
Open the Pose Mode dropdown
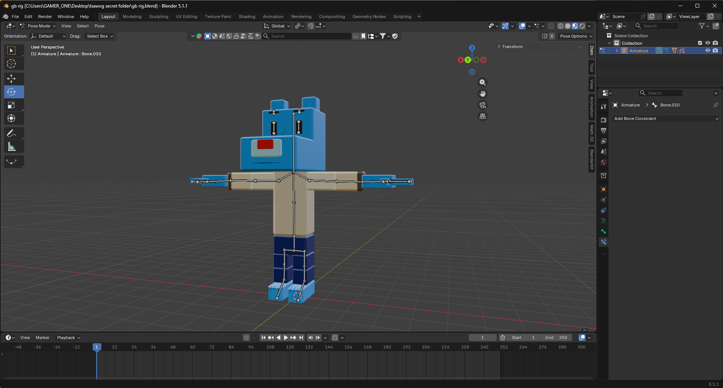coord(38,26)
